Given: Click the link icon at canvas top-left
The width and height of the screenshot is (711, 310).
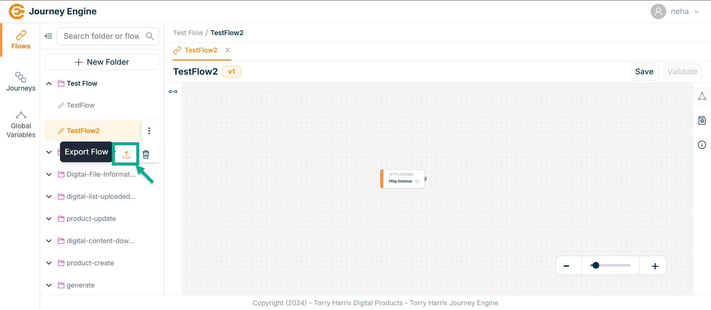Looking at the screenshot, I should tap(173, 92).
